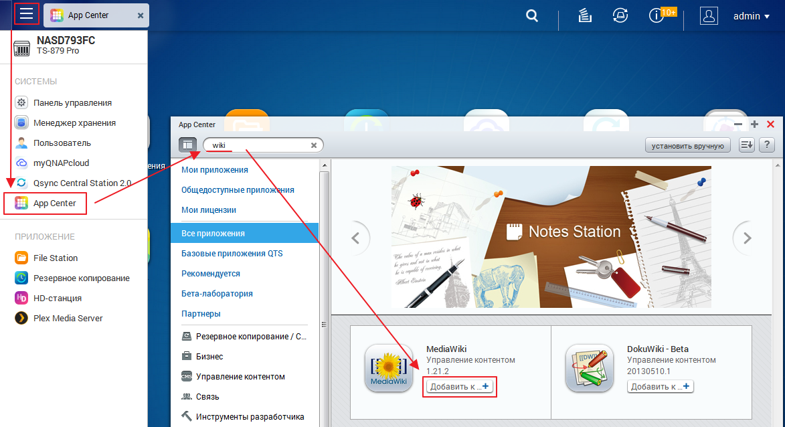Open Рекомендуется category
Viewport: 785px width, 427px height.
[x=211, y=273]
